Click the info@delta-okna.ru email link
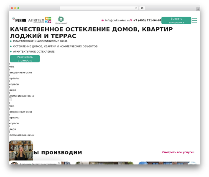This screenshot has height=177, width=209. (x=117, y=21)
